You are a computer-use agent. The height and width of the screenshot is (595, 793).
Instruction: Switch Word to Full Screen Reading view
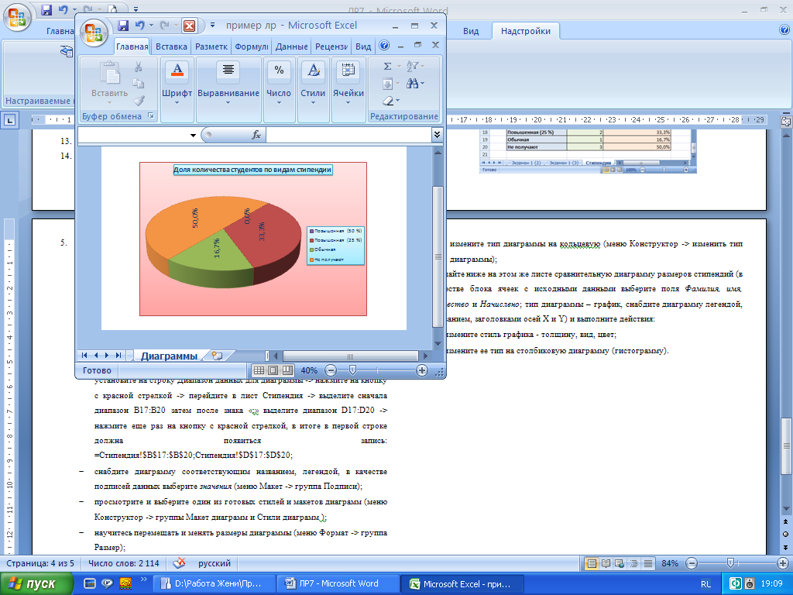(606, 563)
